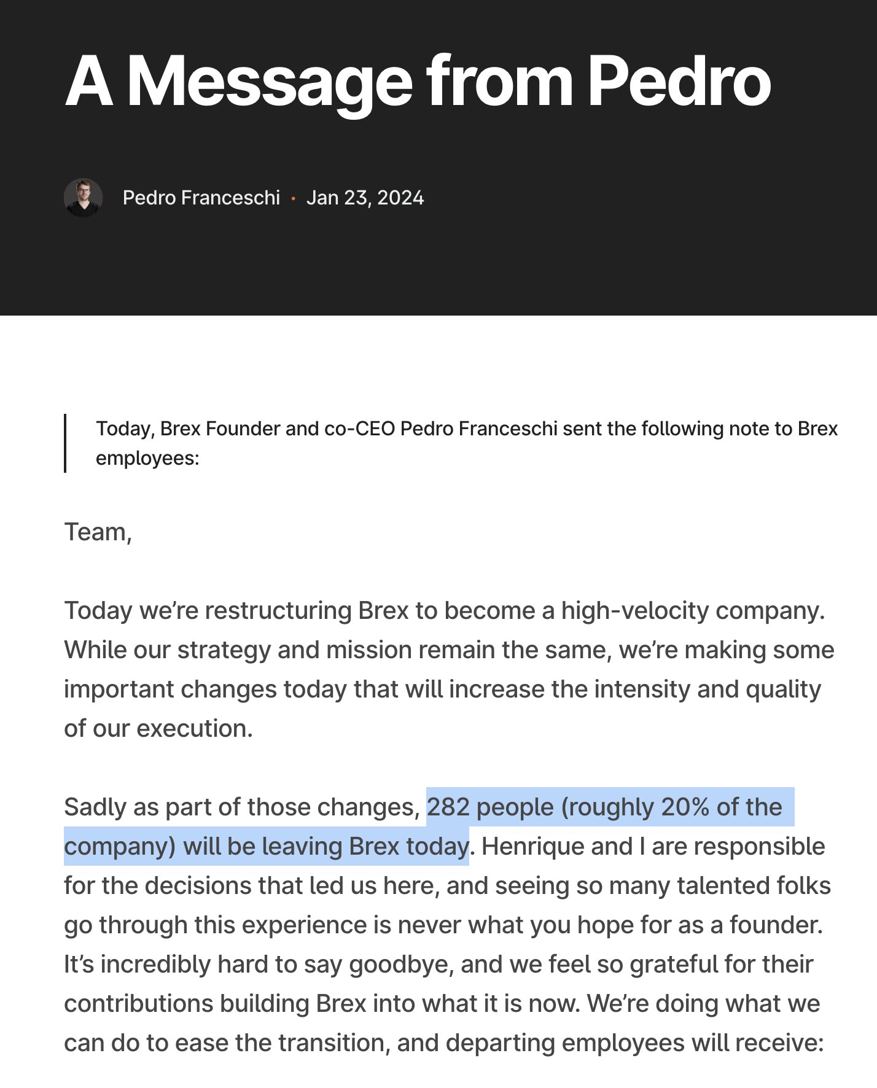The height and width of the screenshot is (1088, 877).
Task: Click the blockquote intro starting 'Today, Brex Founder'
Action: tap(467, 443)
